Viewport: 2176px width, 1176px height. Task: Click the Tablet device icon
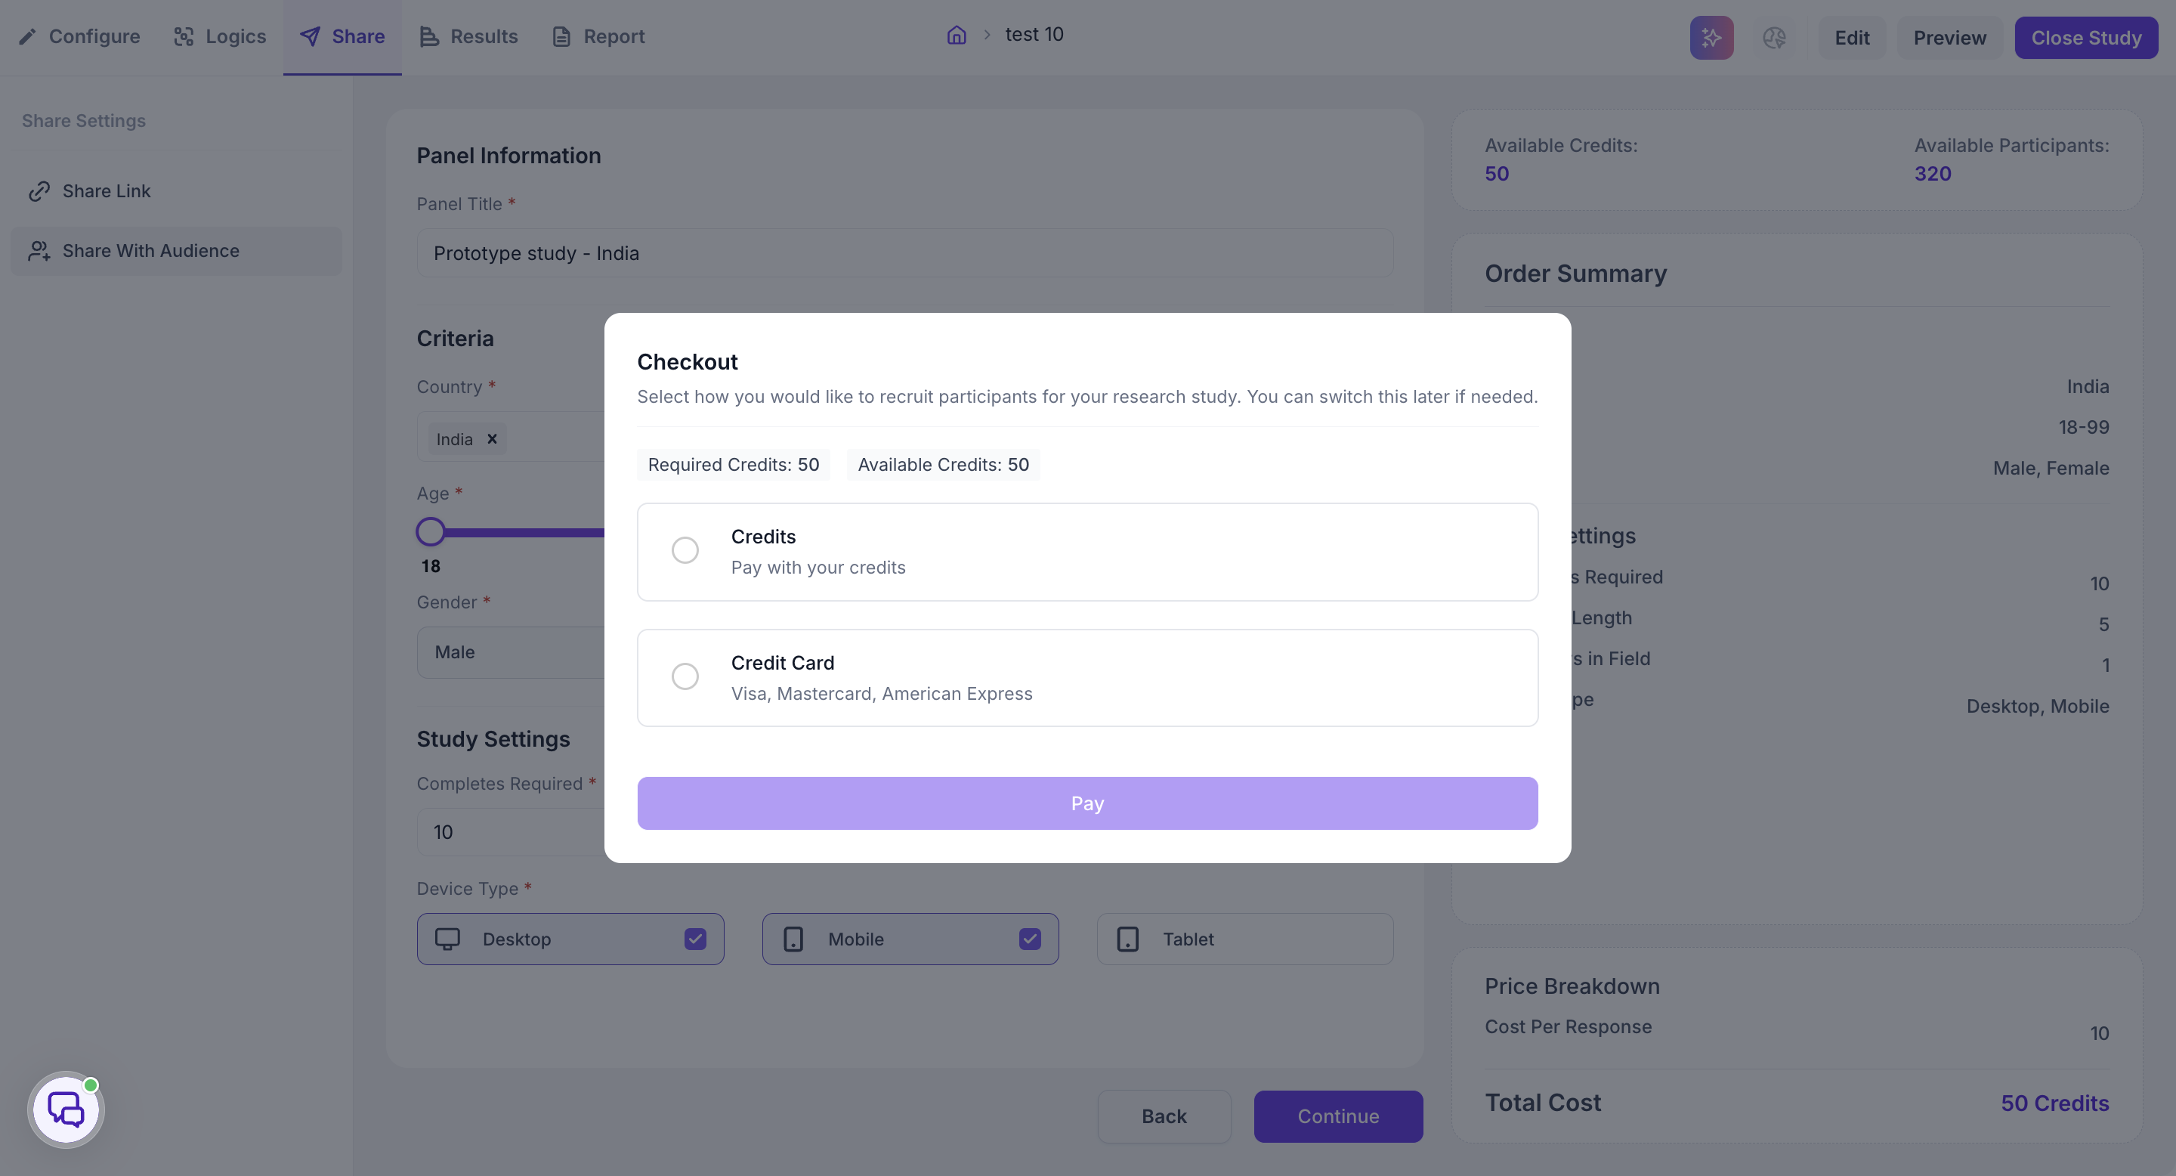1128,939
